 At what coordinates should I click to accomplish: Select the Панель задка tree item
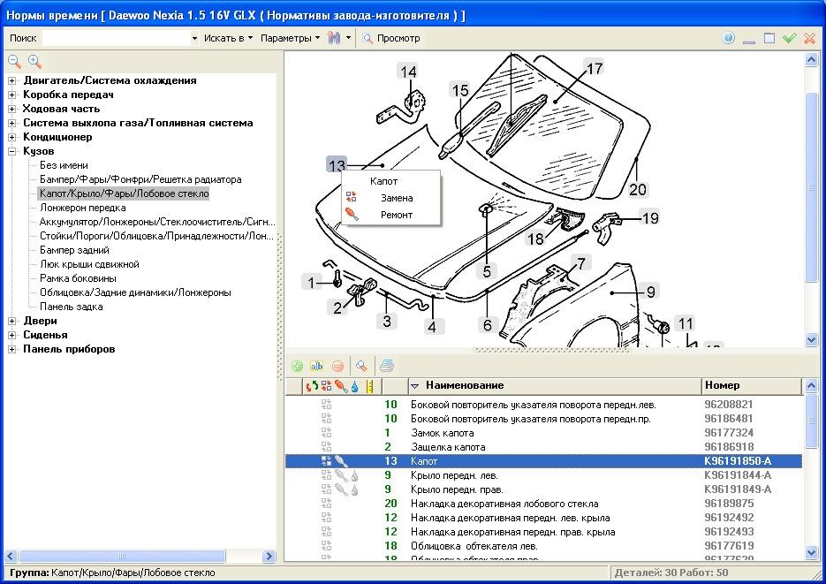(x=72, y=307)
